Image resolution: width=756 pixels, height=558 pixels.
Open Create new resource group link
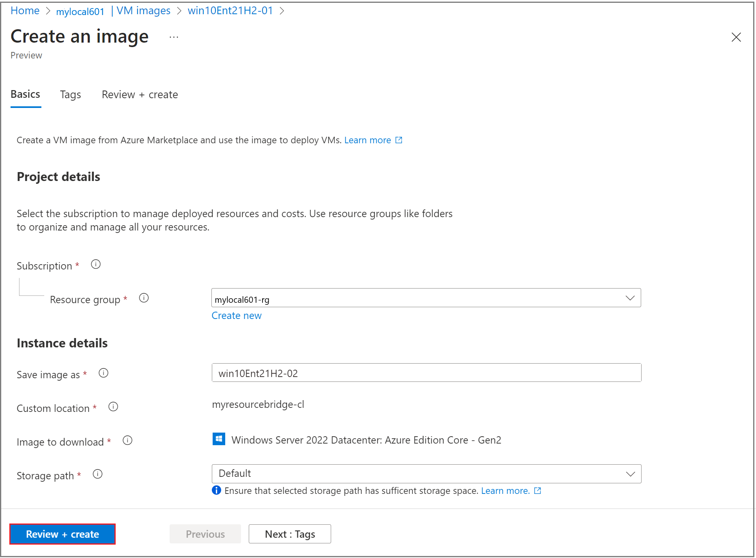tap(237, 315)
